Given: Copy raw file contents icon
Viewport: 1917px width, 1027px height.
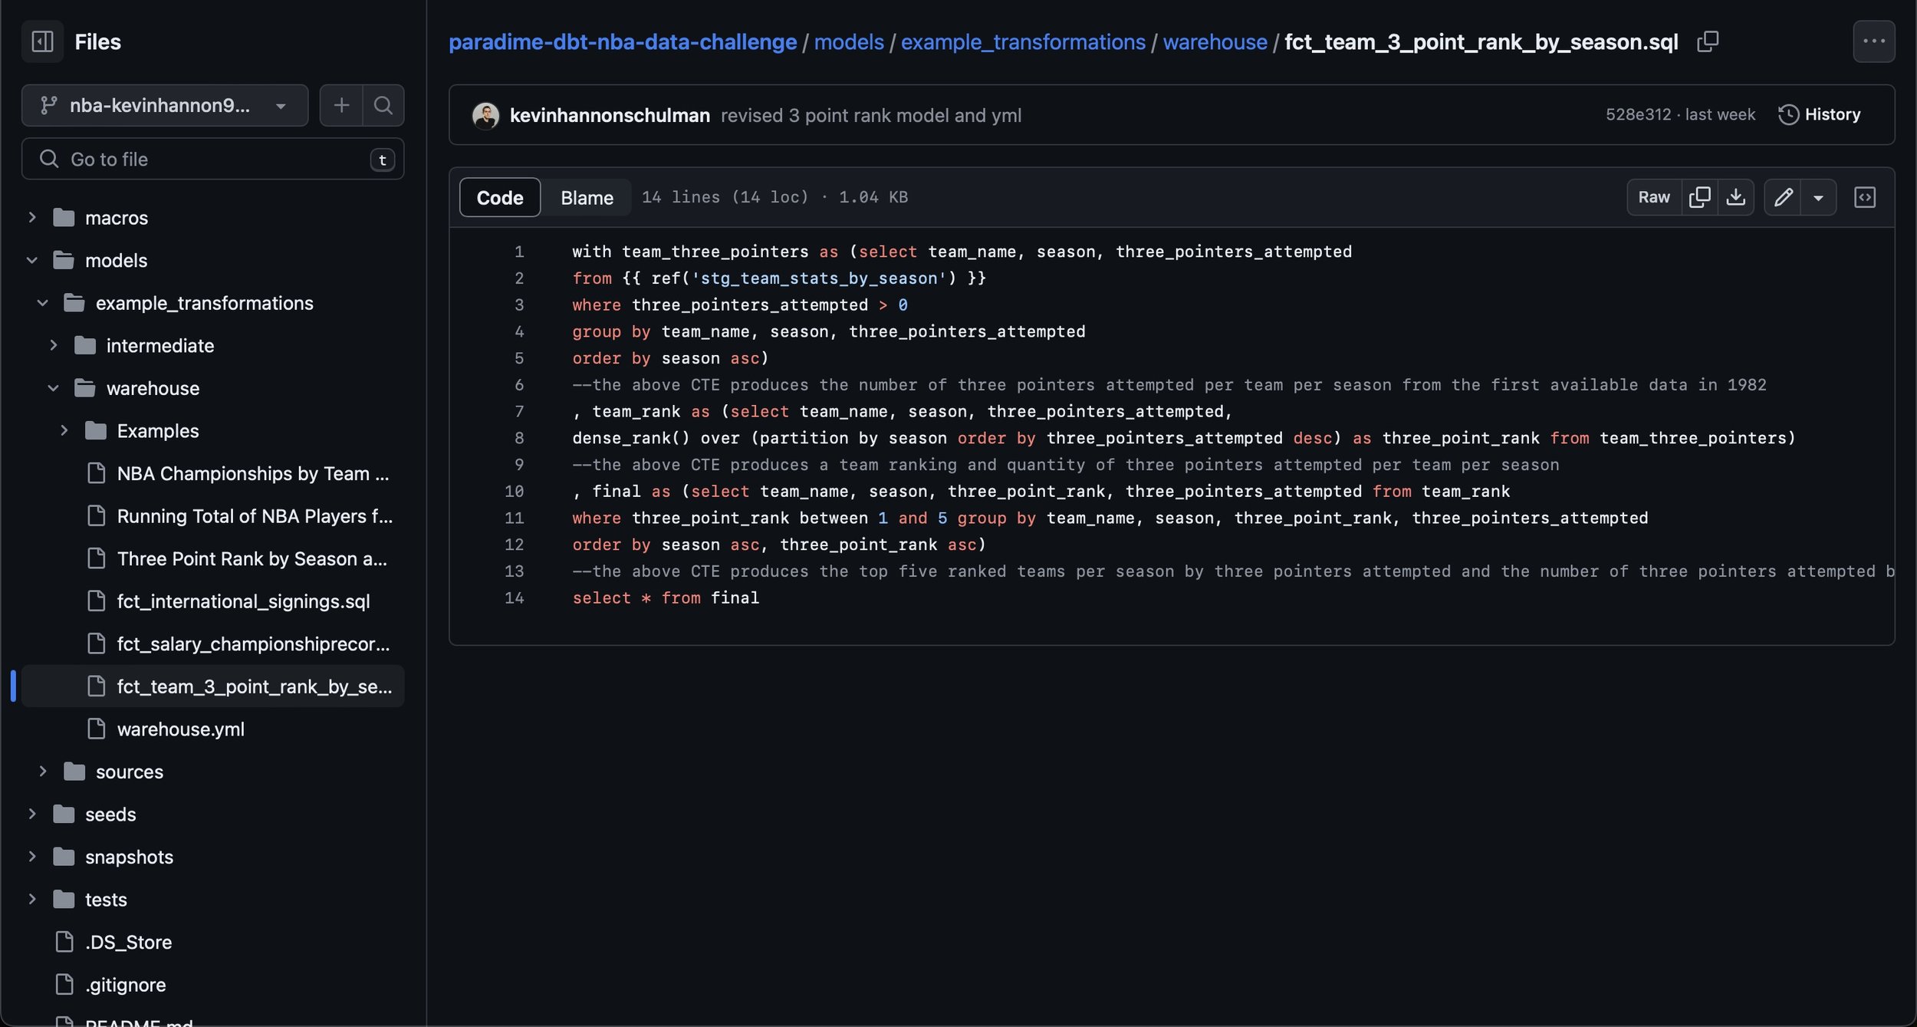Looking at the screenshot, I should pyautogui.click(x=1699, y=197).
